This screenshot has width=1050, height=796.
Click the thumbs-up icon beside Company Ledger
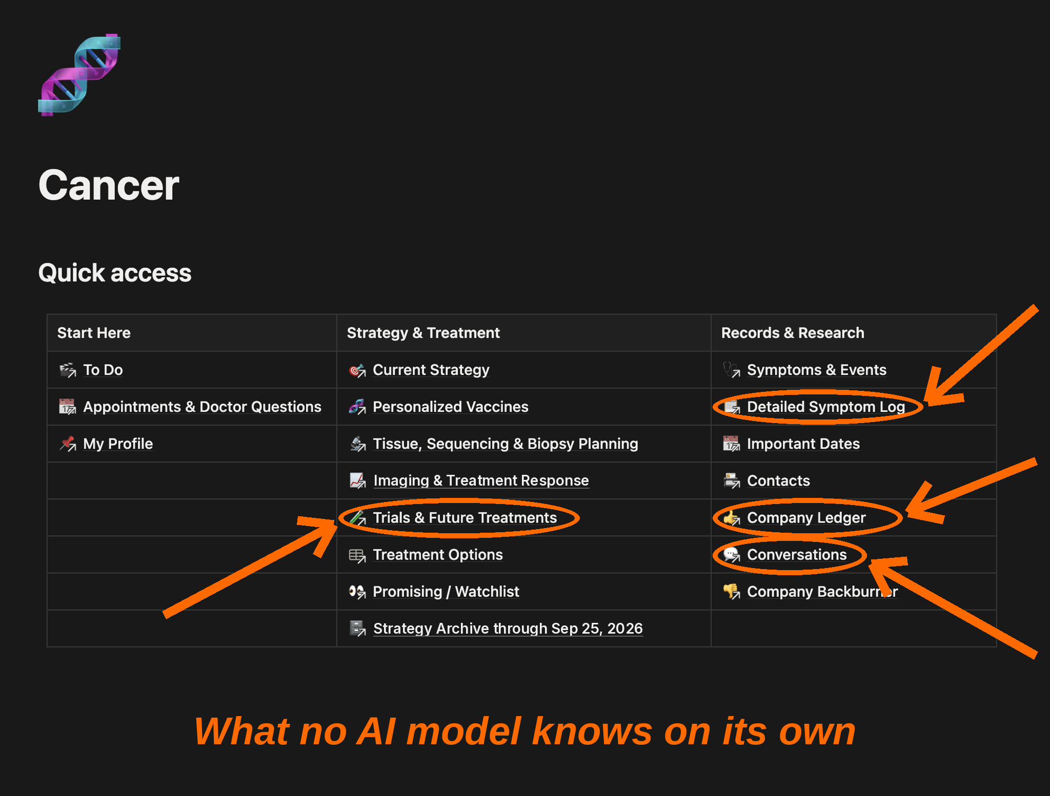(x=731, y=518)
